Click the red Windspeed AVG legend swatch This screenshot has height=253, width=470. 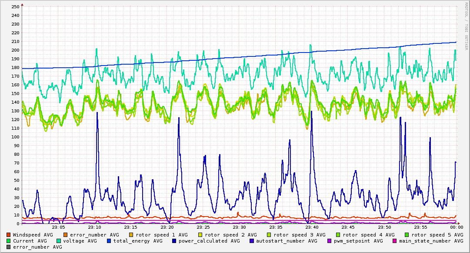pyautogui.click(x=9, y=235)
